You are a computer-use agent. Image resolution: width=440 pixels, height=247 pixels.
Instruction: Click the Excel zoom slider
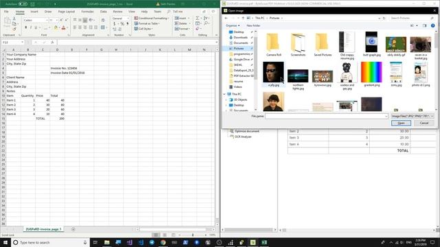click(192, 235)
